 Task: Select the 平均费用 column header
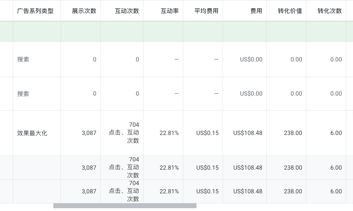(x=206, y=11)
